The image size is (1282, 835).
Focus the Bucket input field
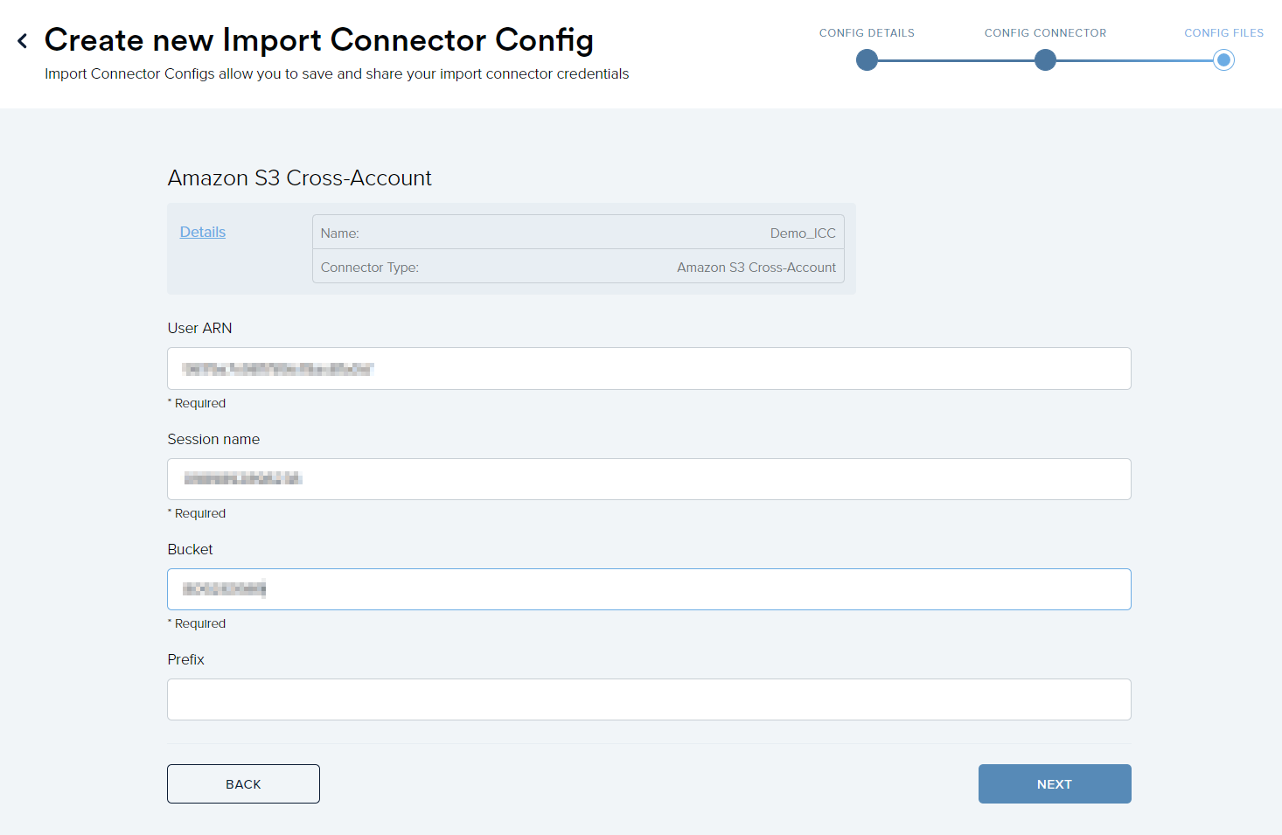[x=649, y=589]
